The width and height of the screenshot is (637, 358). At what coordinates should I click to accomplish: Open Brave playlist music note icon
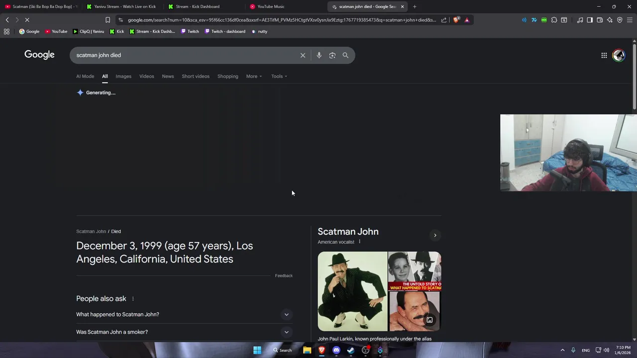click(x=580, y=20)
